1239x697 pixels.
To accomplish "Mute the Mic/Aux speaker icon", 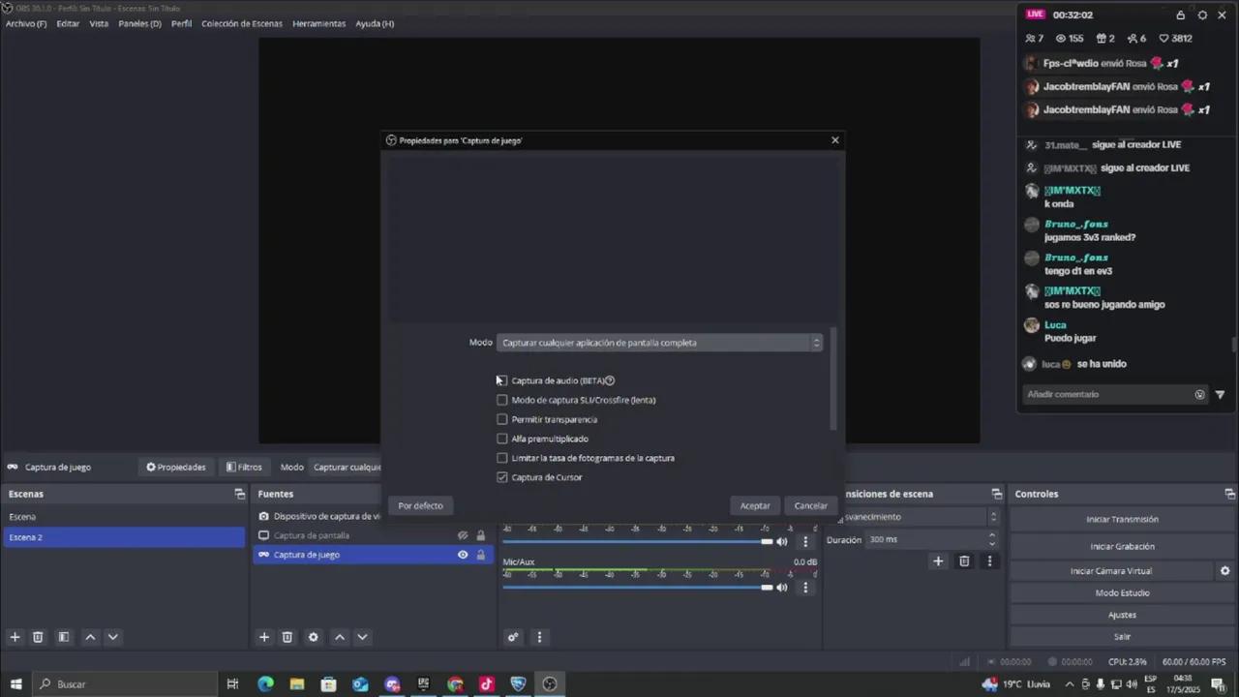I will 782,588.
